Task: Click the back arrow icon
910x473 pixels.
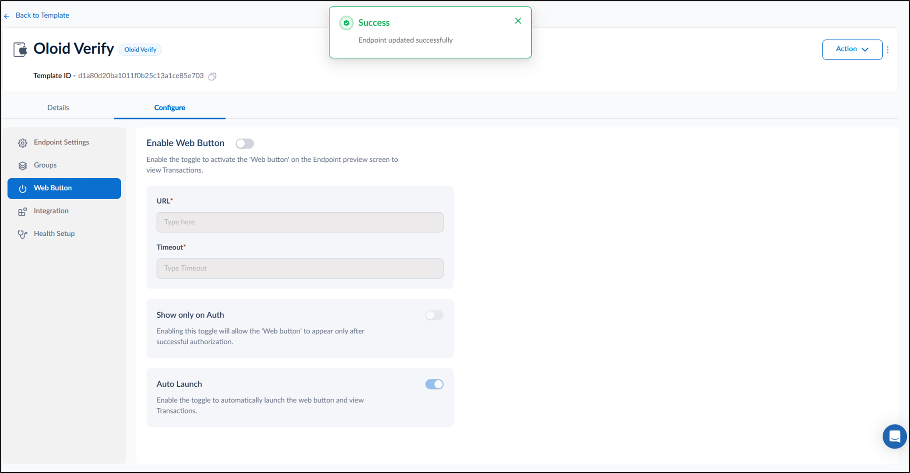Action: tap(7, 16)
